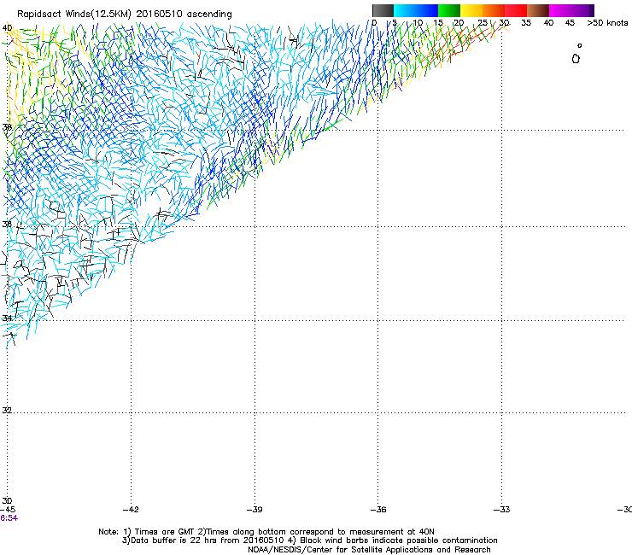The height and width of the screenshot is (555, 632).
Task: Click the longitude axis label '-42'
Action: (131, 510)
